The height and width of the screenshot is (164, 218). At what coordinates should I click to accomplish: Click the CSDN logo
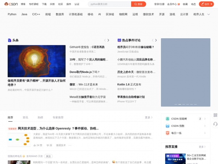tap(11, 4)
